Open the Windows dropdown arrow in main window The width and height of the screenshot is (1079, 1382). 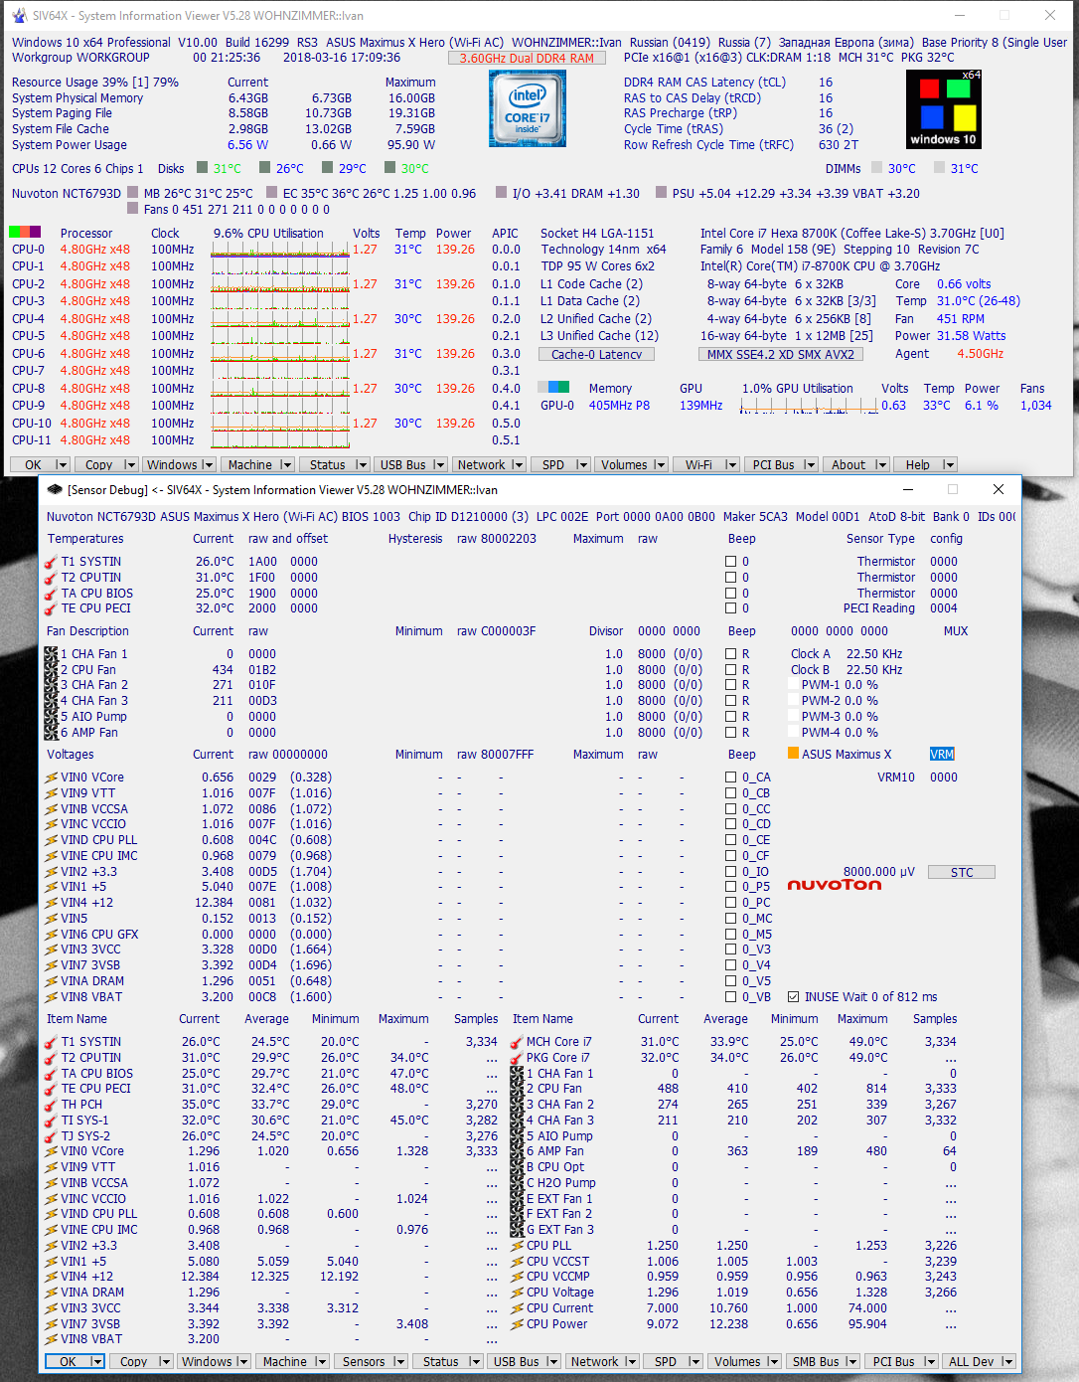pos(207,465)
